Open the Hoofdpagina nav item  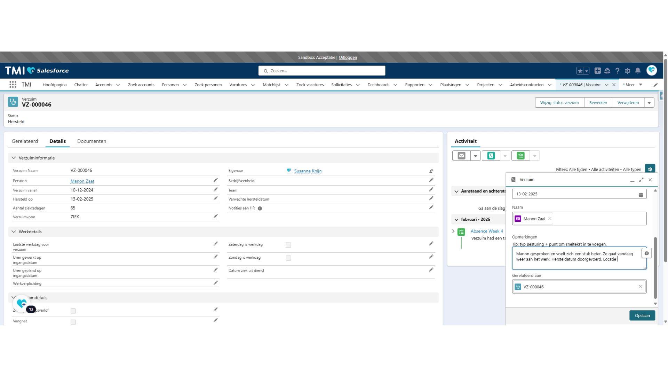click(55, 85)
